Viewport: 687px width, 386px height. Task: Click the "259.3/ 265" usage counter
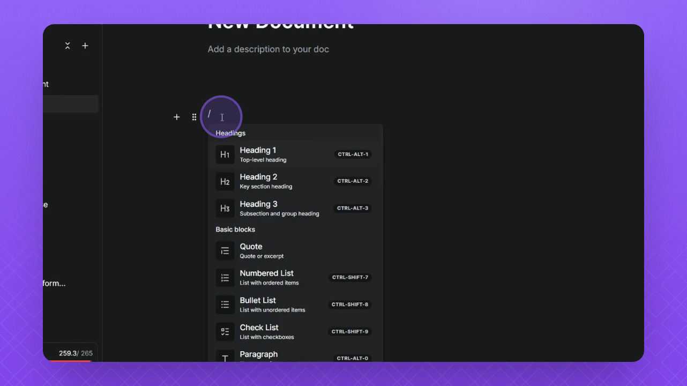click(76, 353)
